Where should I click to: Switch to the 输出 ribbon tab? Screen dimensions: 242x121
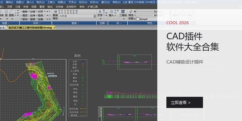(x=50, y=7)
